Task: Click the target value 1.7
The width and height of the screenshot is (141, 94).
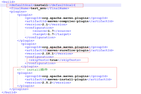Action: coord(51,34)
